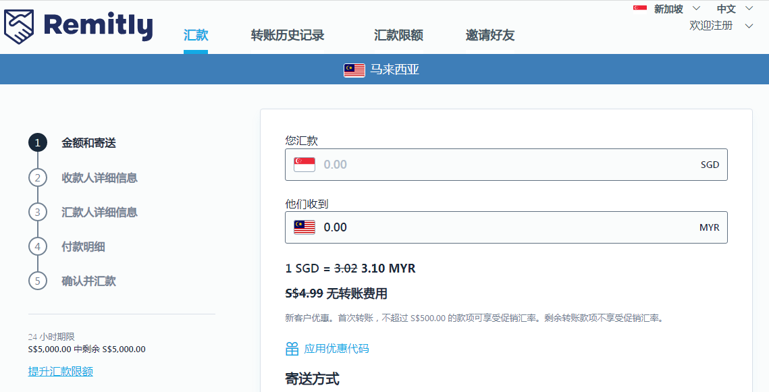Screen dimensions: 769x392
Task: Click the Malaysia flag in the receive field
Action: [304, 227]
